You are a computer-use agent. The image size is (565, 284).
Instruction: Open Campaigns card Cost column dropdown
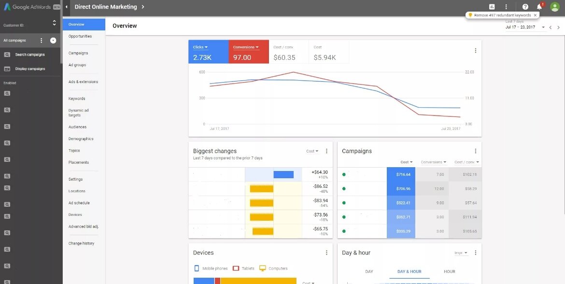pos(407,162)
